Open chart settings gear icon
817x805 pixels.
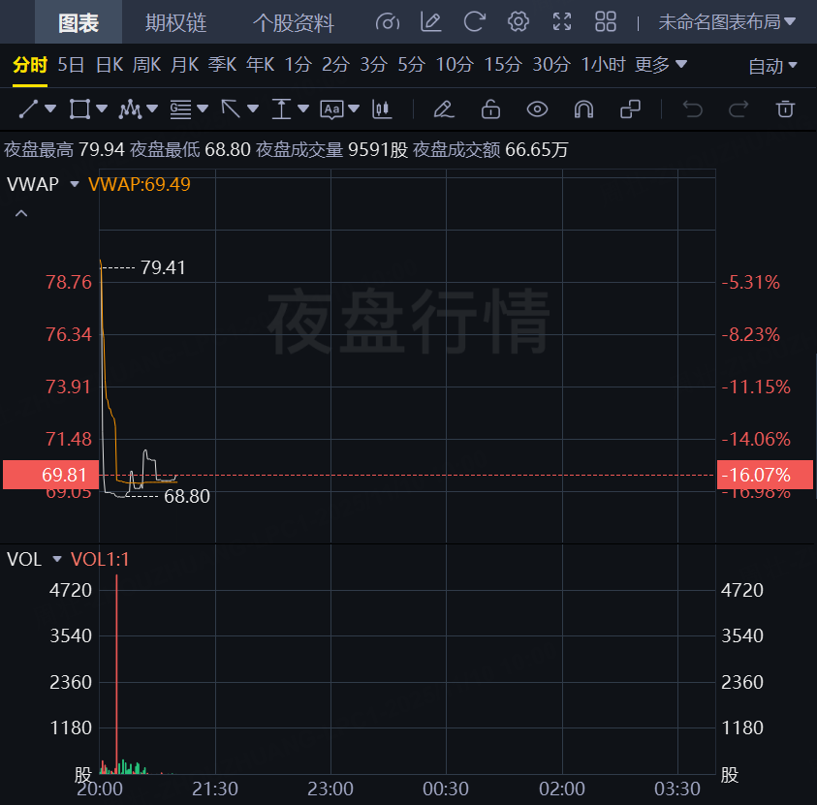(x=518, y=22)
